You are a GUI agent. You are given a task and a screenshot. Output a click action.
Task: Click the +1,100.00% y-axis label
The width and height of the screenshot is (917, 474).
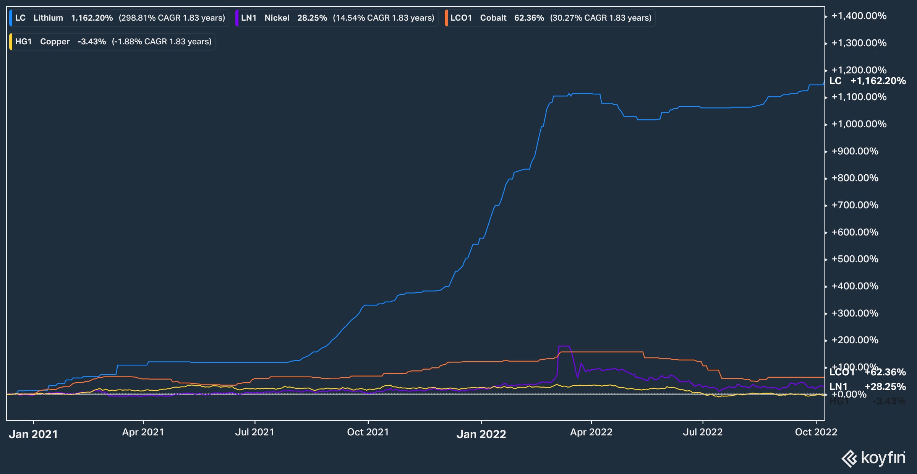(x=859, y=97)
